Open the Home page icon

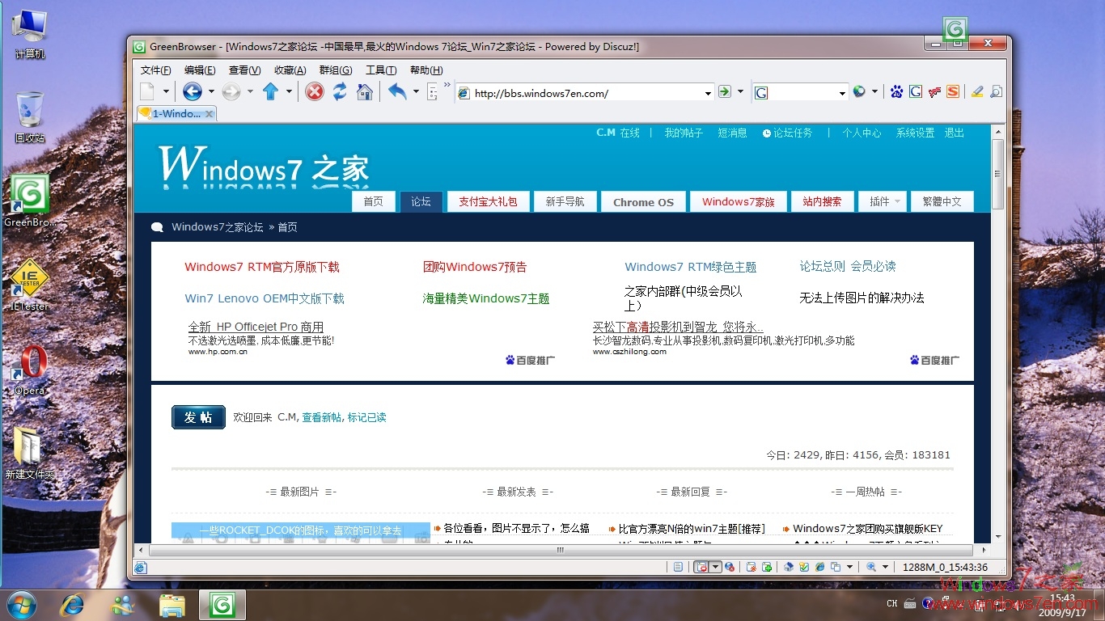(x=365, y=91)
